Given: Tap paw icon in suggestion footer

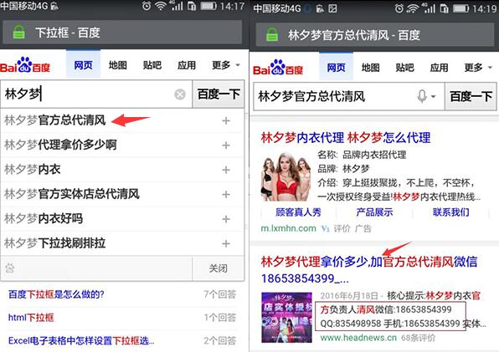Looking at the screenshot, I should [10, 268].
